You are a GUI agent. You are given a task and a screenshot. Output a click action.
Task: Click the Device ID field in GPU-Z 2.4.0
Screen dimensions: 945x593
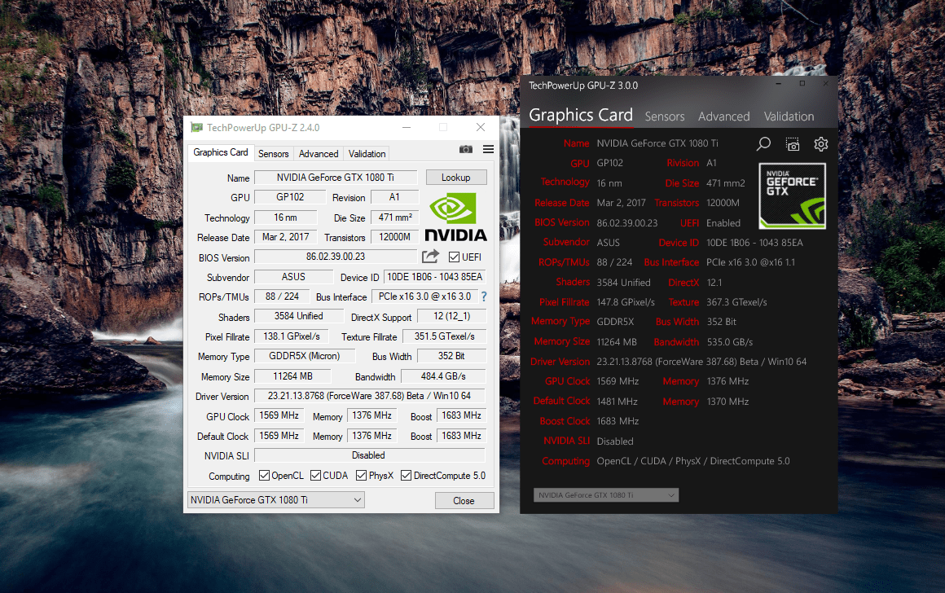coord(434,277)
